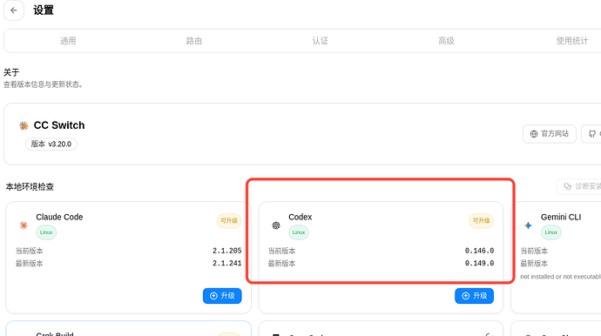Click the Gemini CLI card title

[561, 217]
